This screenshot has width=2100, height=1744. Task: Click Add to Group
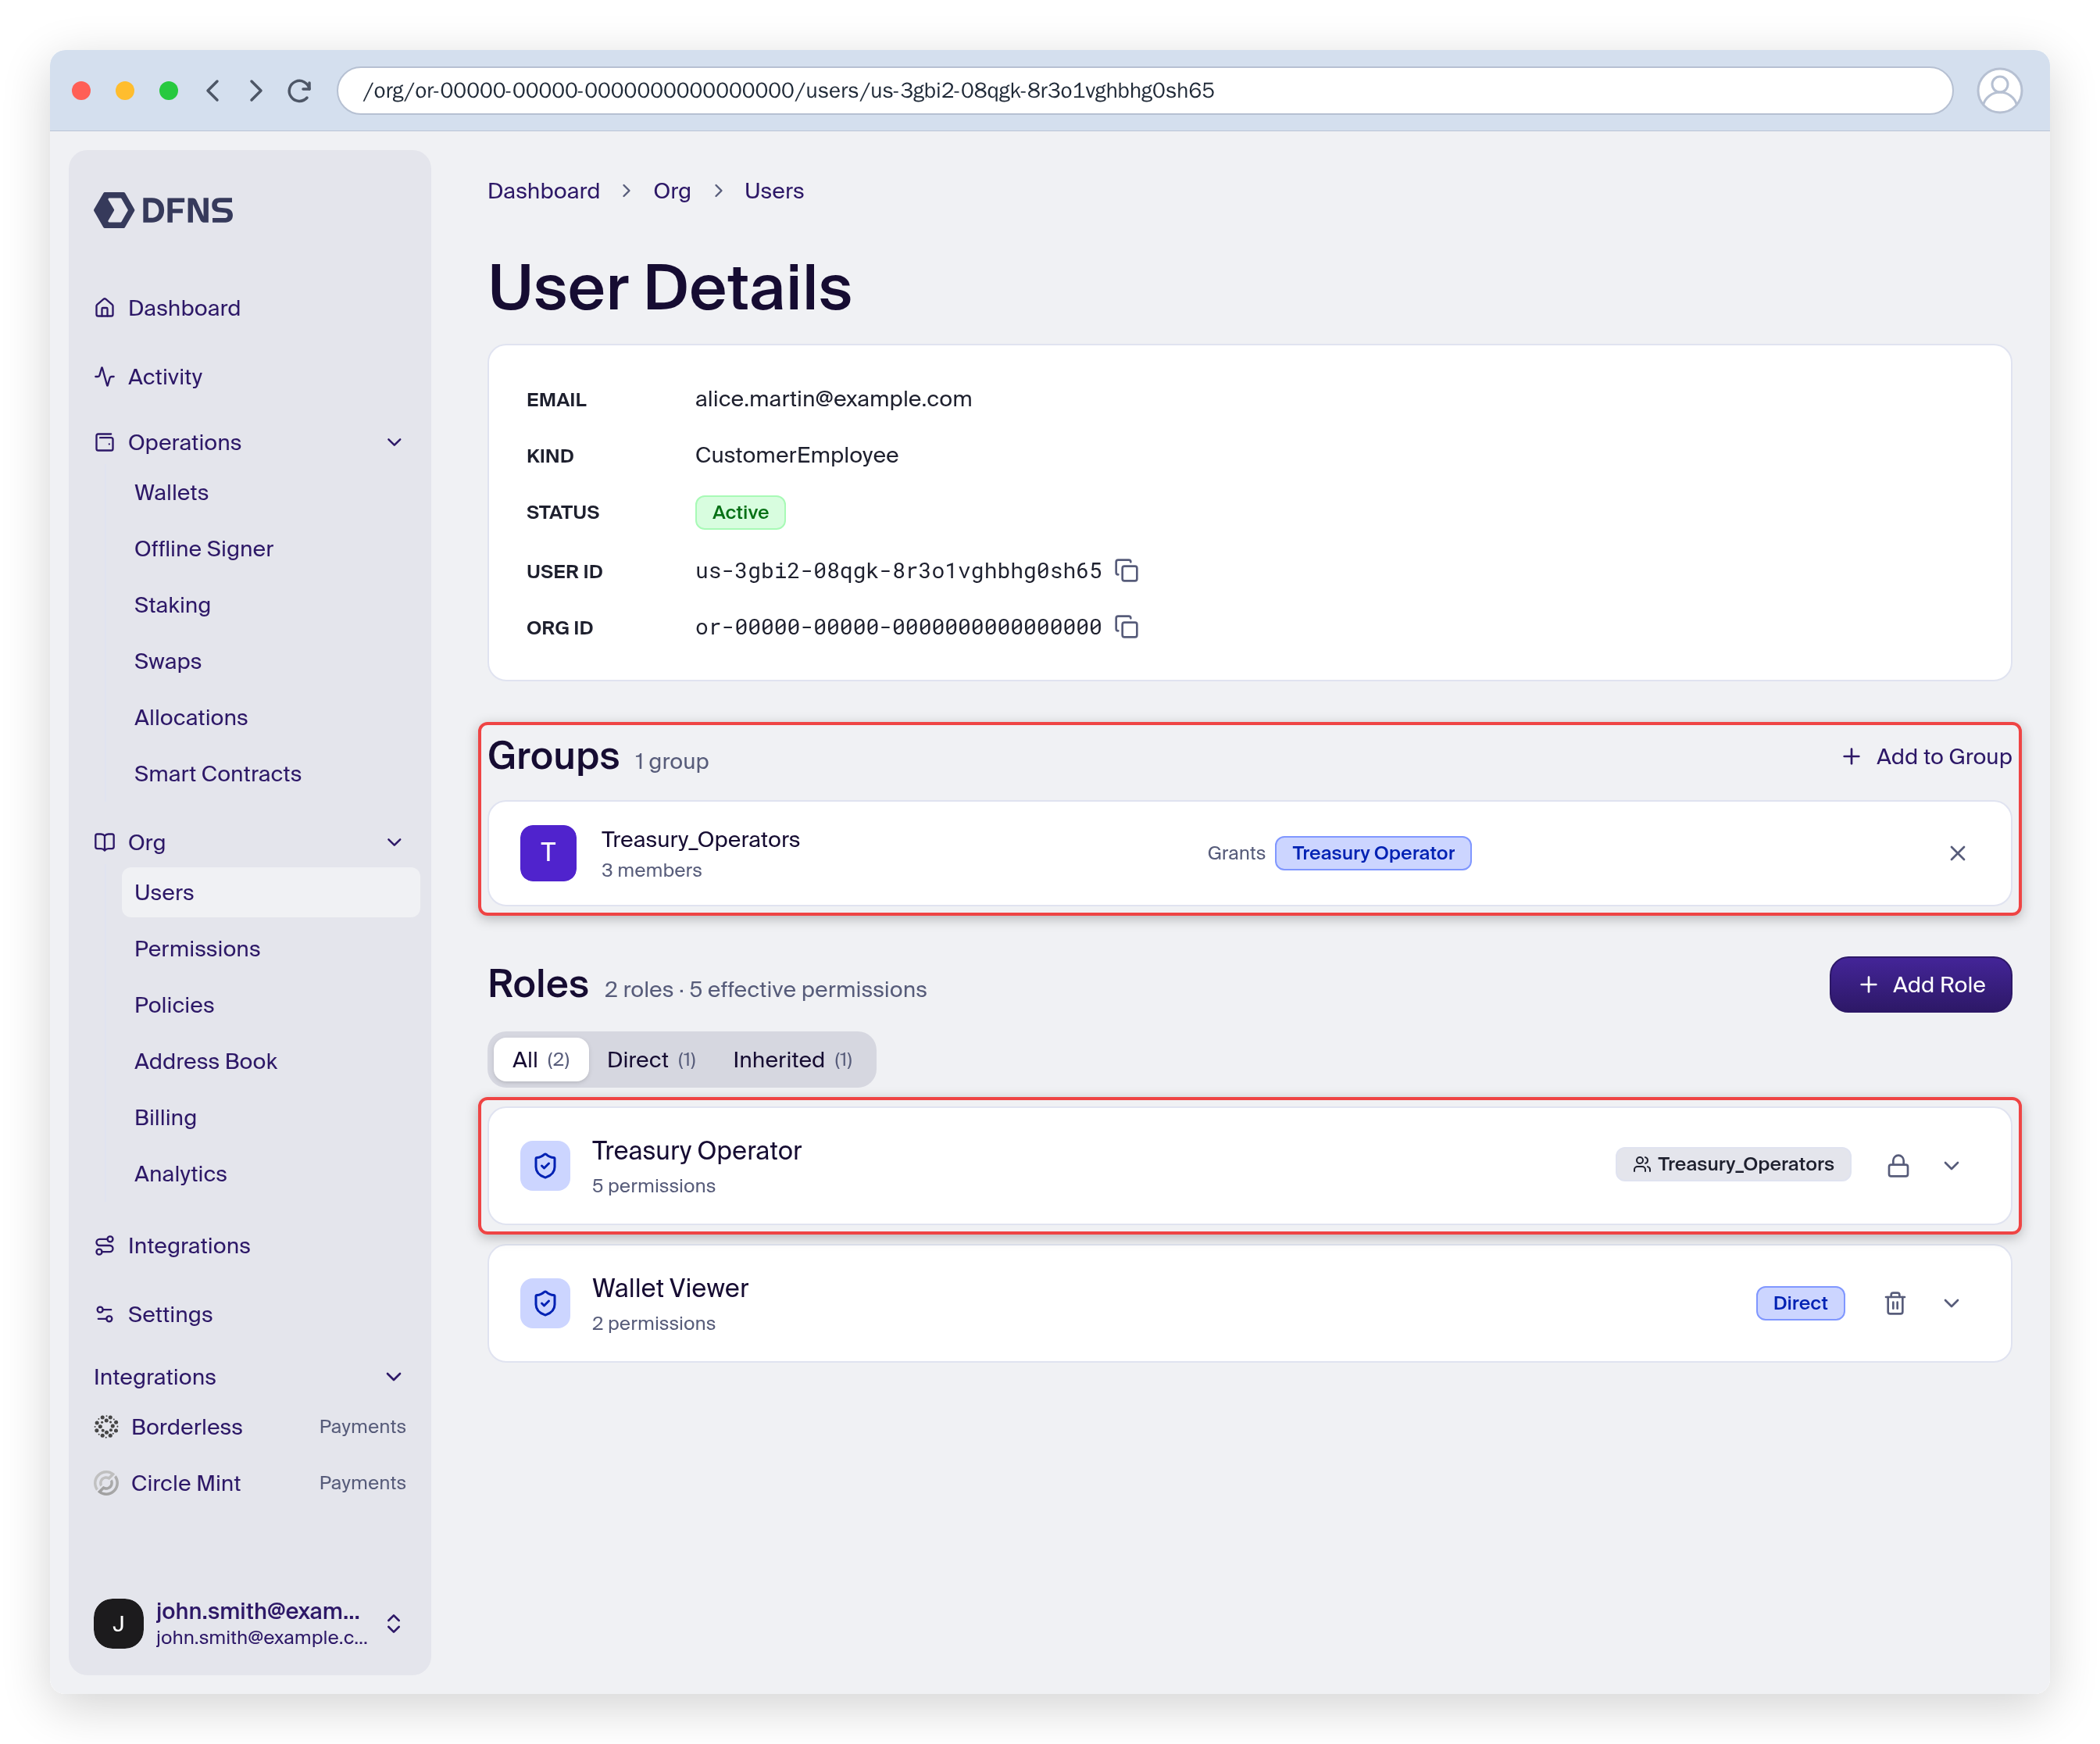point(1926,757)
